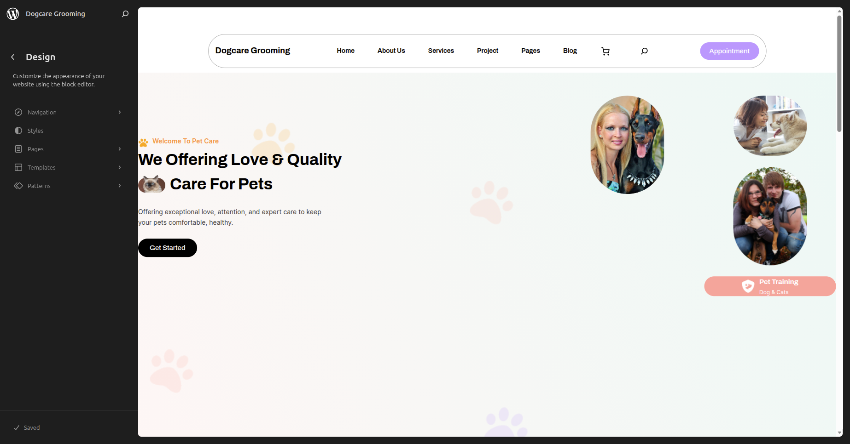Click the Saved checkmark icon

(x=17, y=427)
